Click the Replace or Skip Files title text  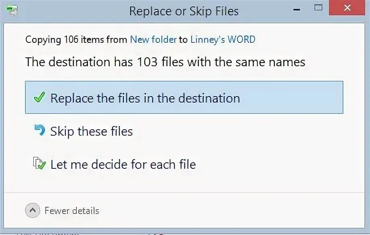(x=184, y=11)
